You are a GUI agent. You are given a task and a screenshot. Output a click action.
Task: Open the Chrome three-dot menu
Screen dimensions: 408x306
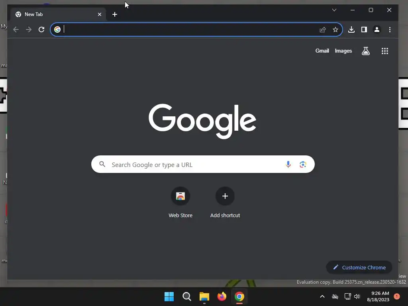pos(390,29)
